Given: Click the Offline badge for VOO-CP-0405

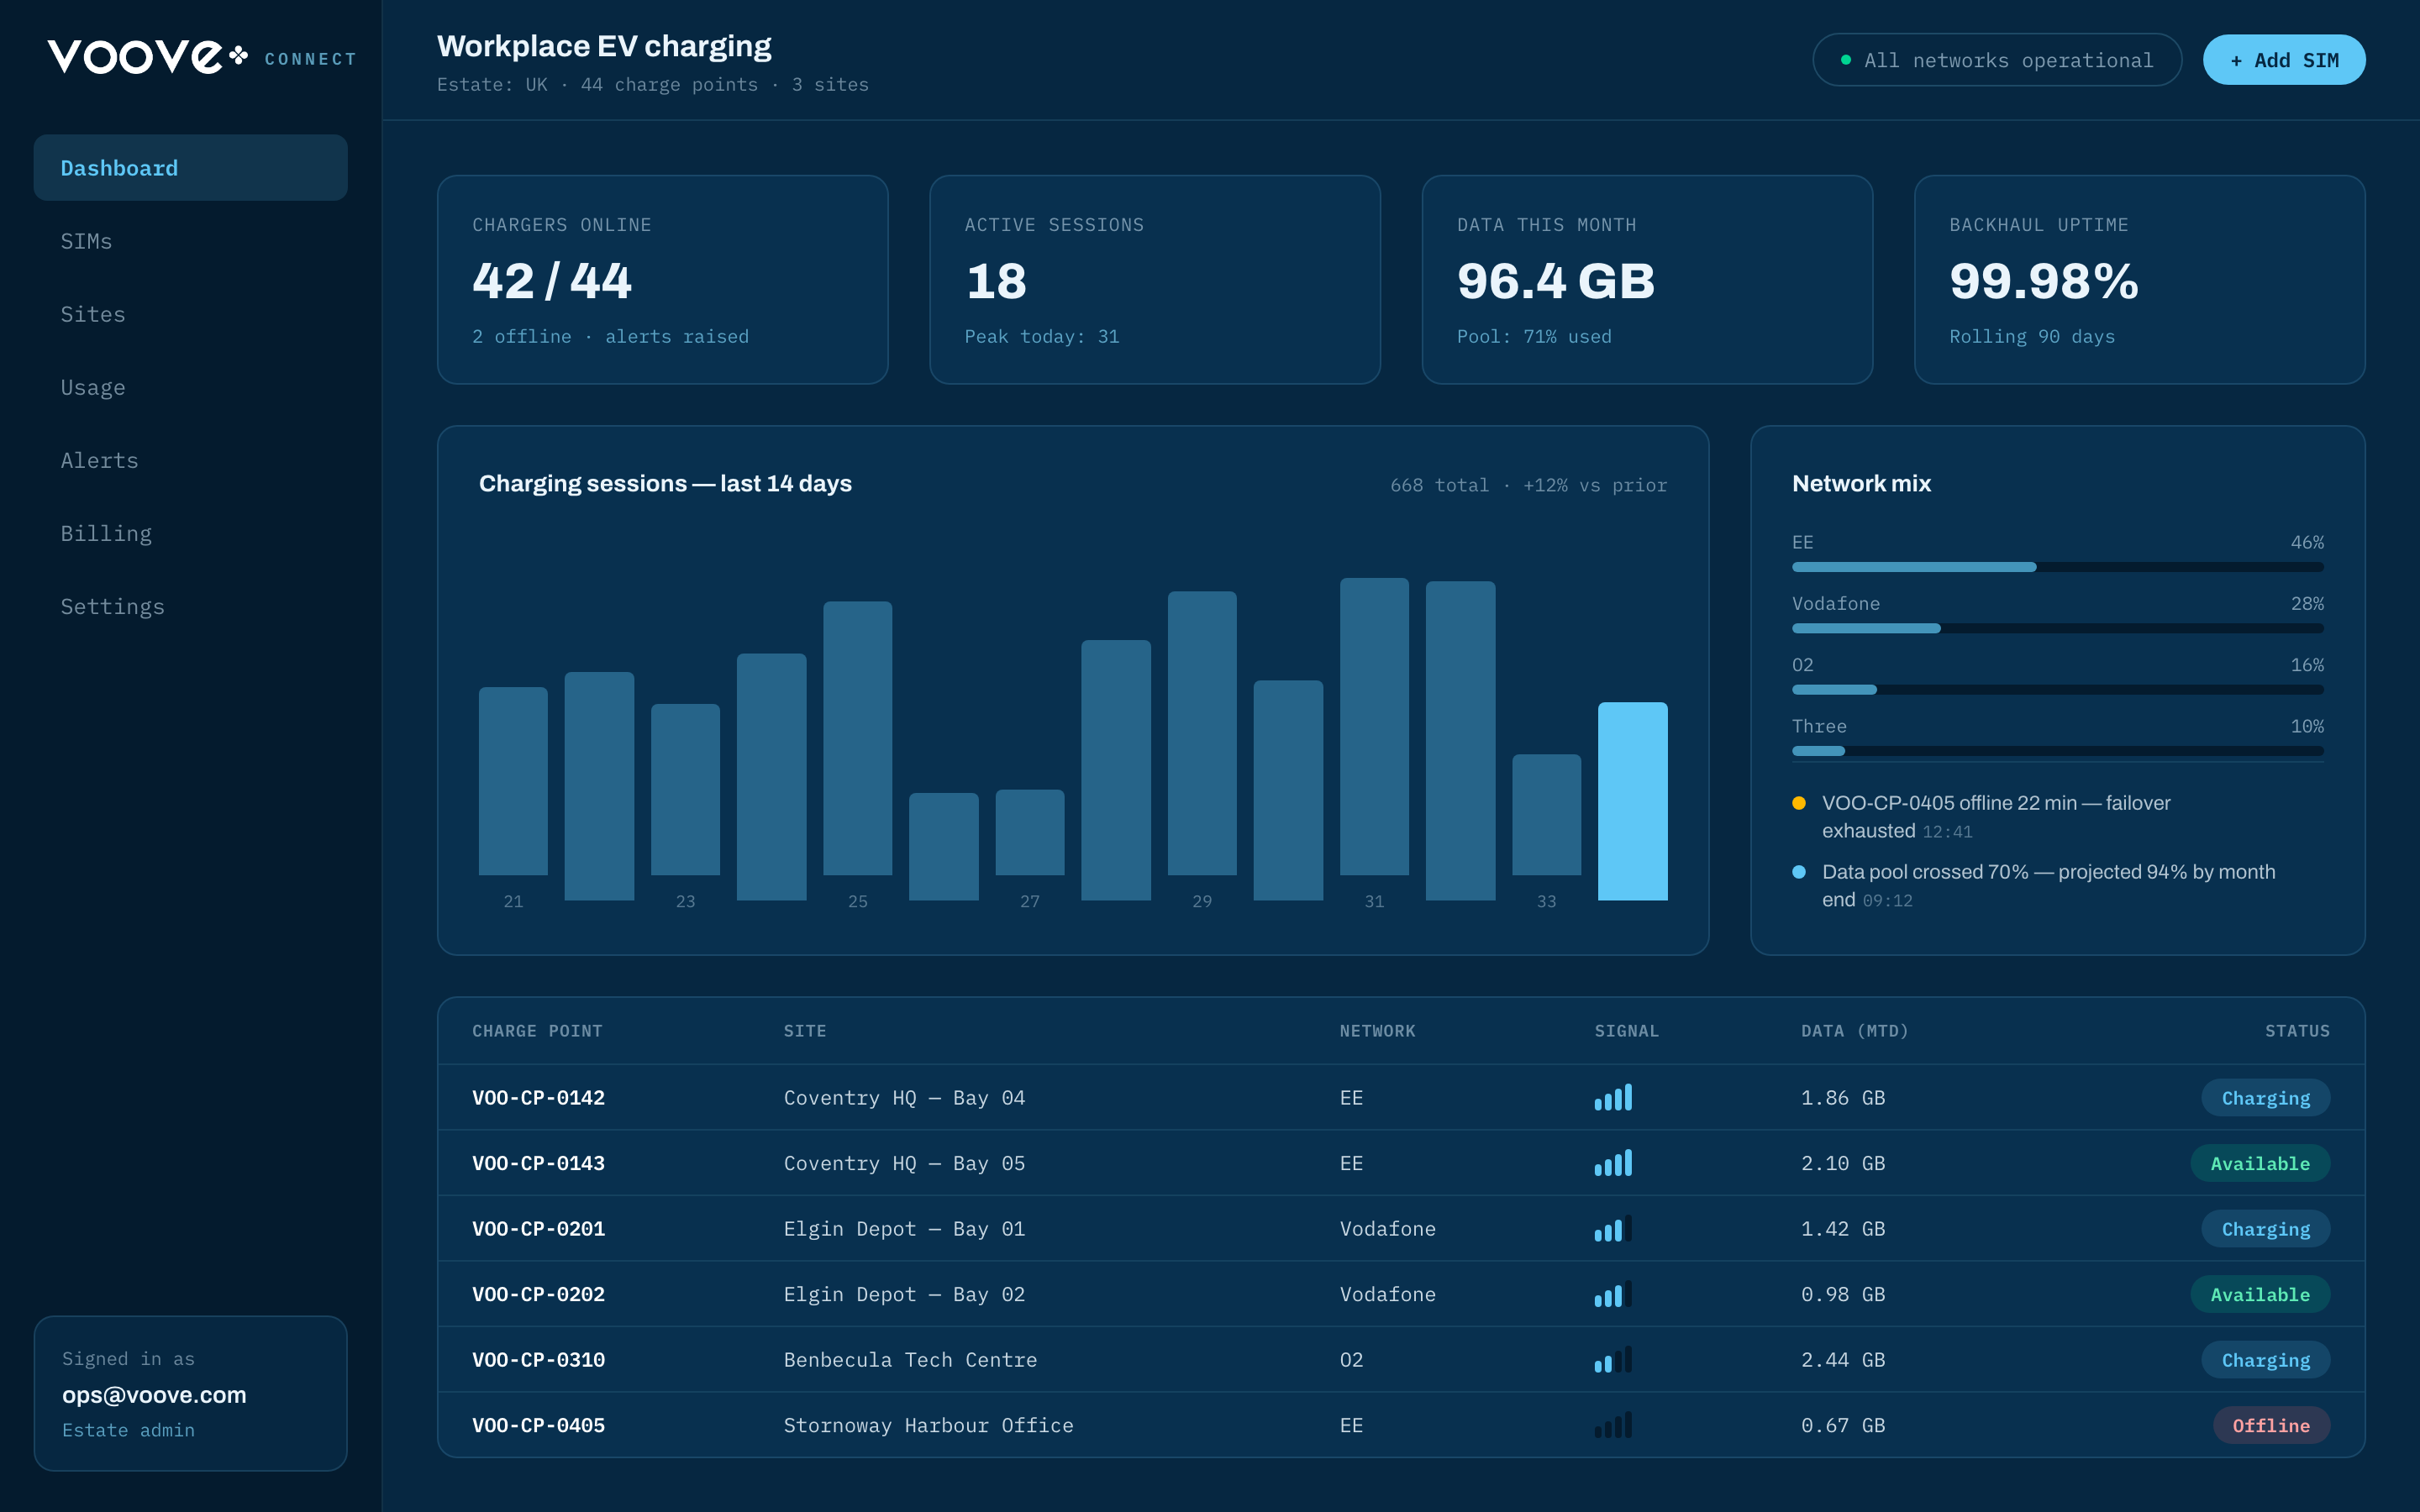Looking at the screenshot, I should tap(2271, 1425).
